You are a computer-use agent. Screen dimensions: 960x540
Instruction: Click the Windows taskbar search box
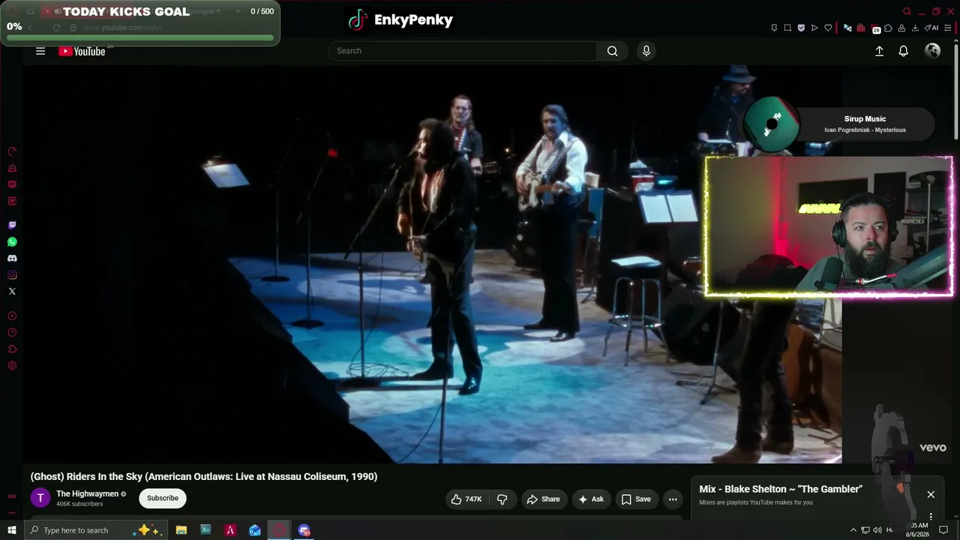tap(95, 530)
